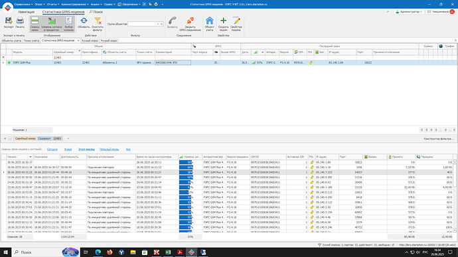Open the Администрирование menu
The height and width of the screenshot is (257, 458).
point(75,5)
